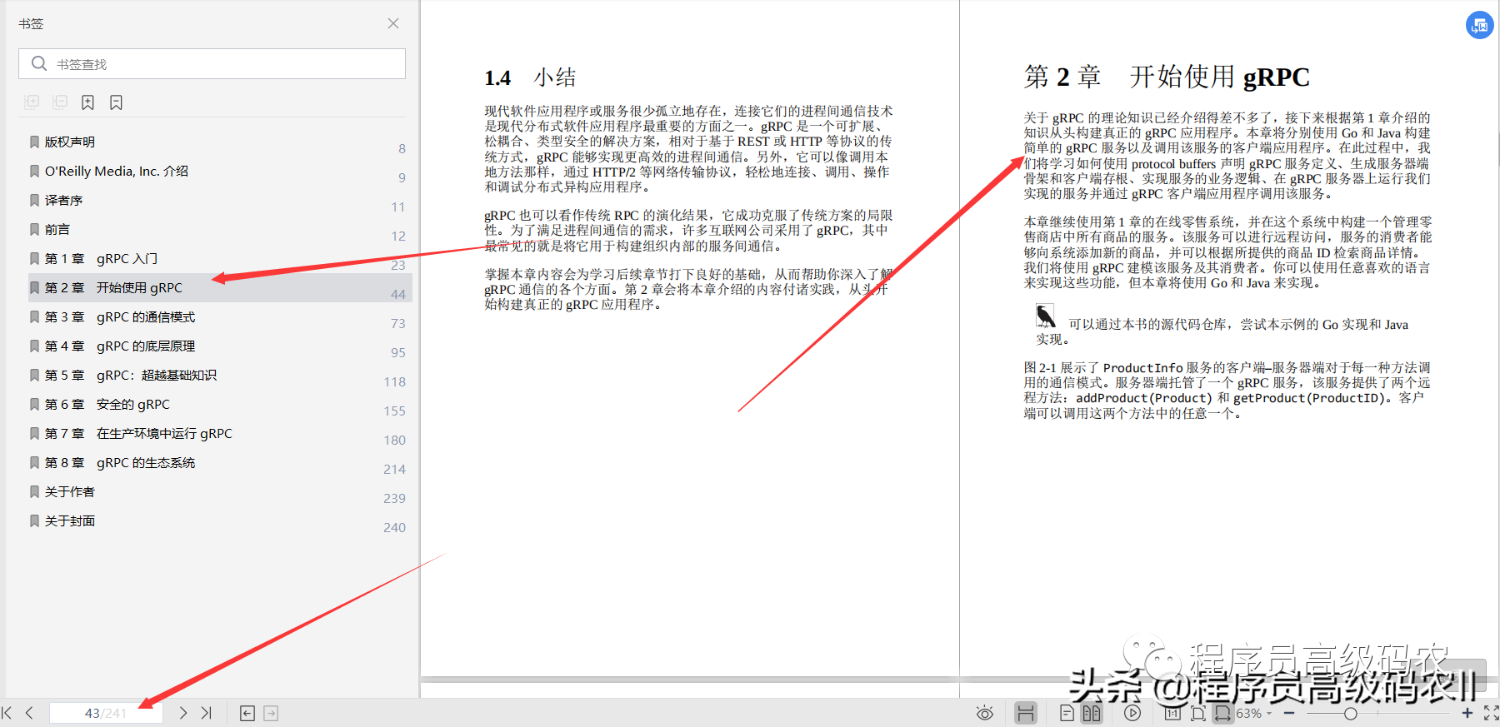Screen dimensions: 1500x727
Task: Click the bookmark search field
Action: 212,64
